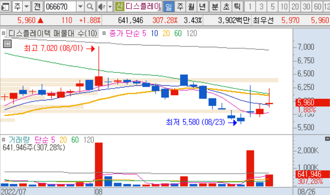
Task: Click the volume 단순 5 average label
Action: (x=45, y=140)
